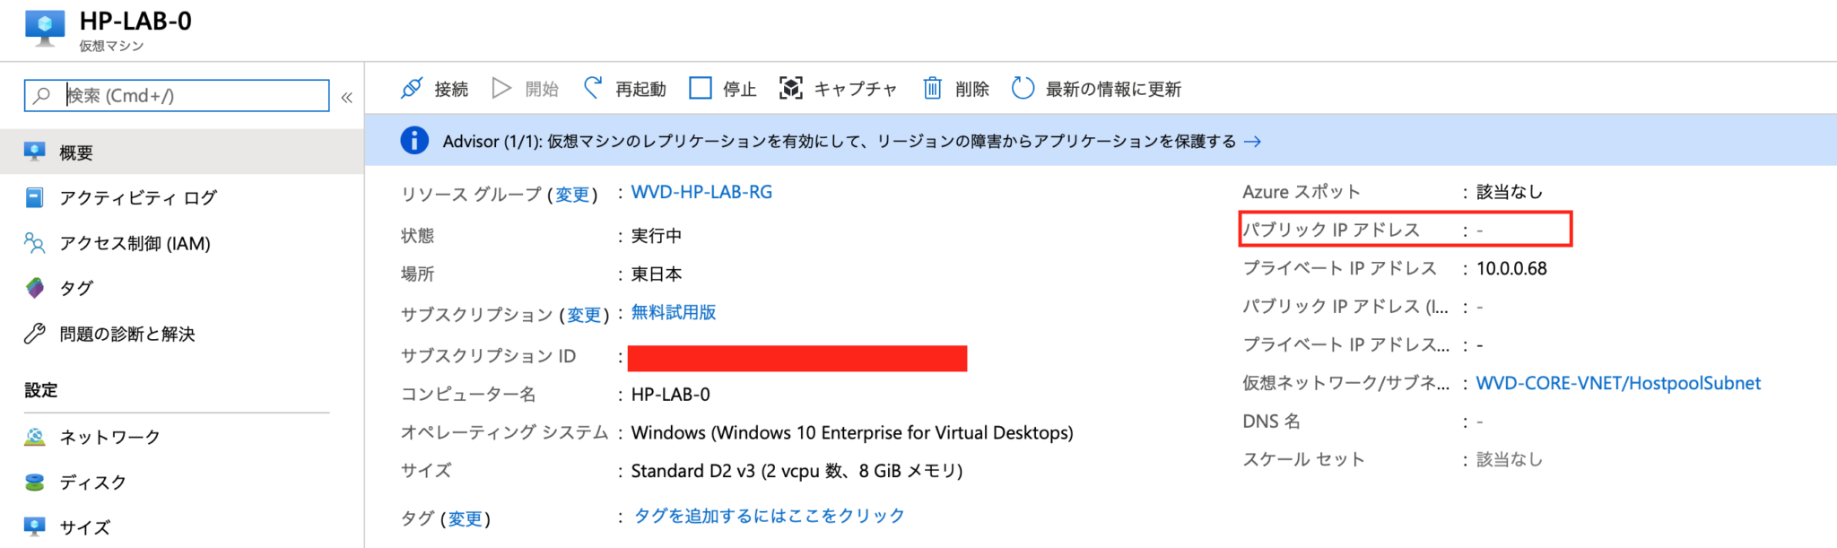Open 問題の診断と解決 menu item
The image size is (1837, 548).
(126, 334)
